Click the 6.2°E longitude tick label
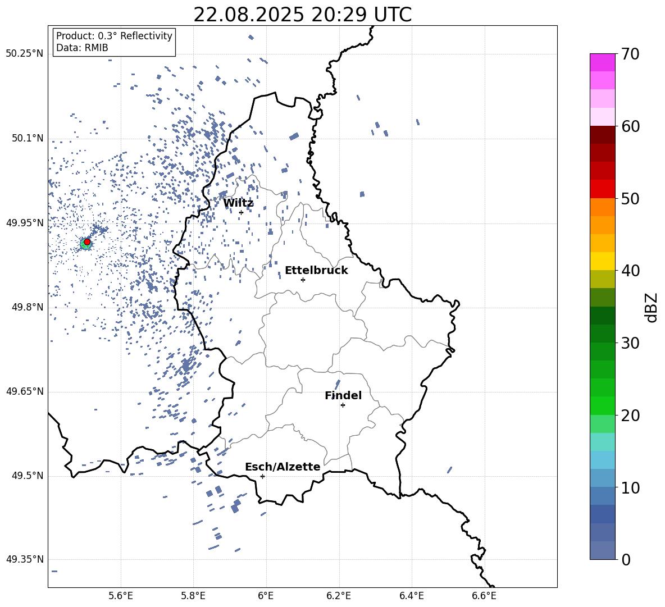Viewport: 665px width, 607px height. click(339, 596)
